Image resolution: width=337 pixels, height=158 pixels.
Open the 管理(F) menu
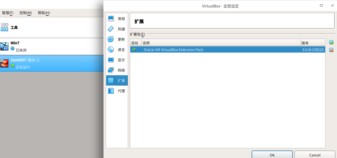pyautogui.click(x=8, y=13)
